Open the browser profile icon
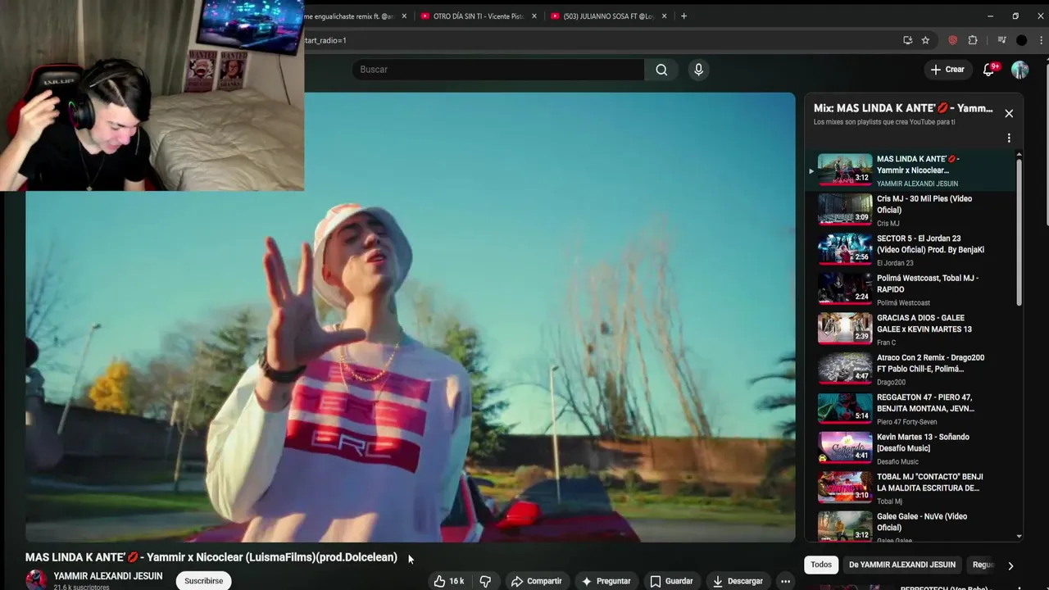This screenshot has width=1049, height=590. [x=1021, y=40]
